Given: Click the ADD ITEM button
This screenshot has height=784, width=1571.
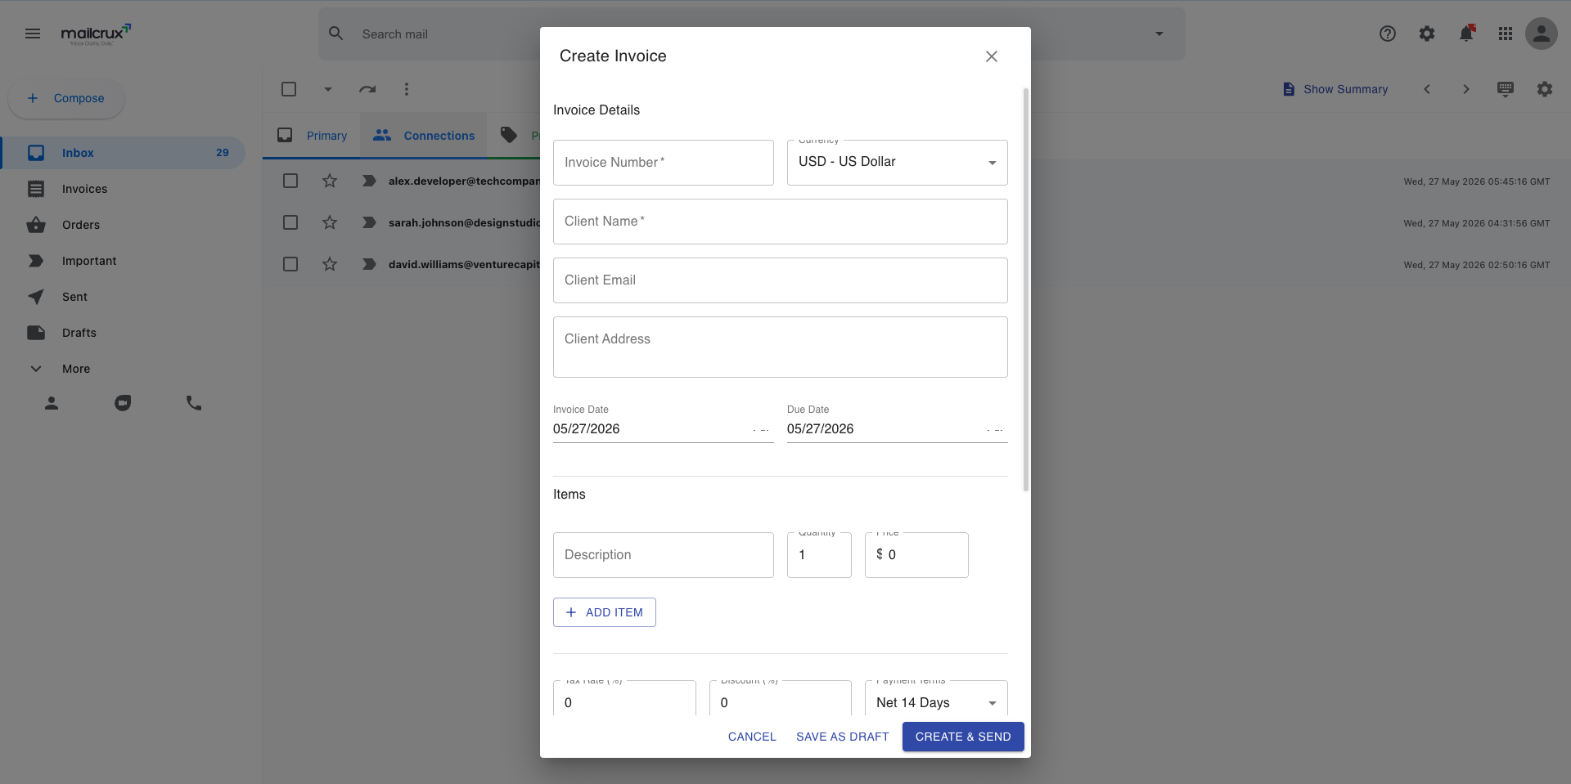Looking at the screenshot, I should [605, 612].
